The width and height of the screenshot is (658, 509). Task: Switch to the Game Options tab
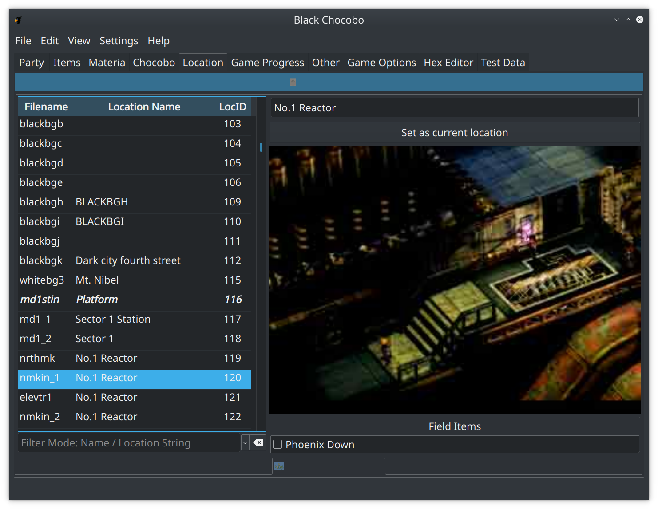click(382, 63)
